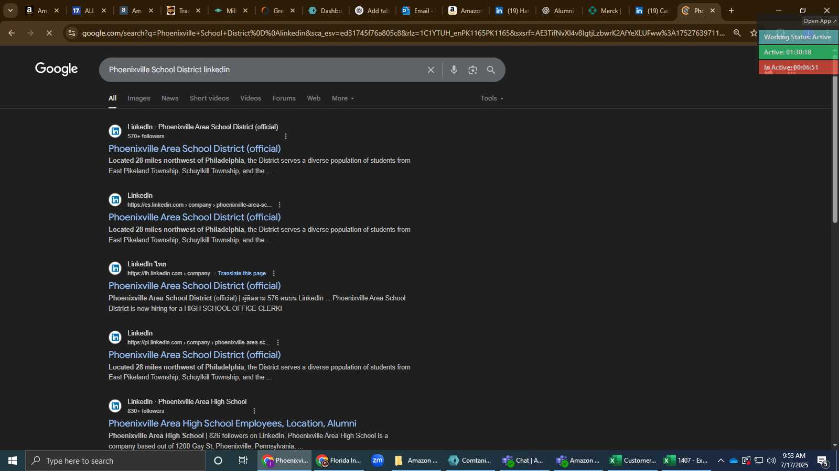The height and width of the screenshot is (471, 839).
Task: Switch to the Merck browser tab
Action: coord(606,10)
